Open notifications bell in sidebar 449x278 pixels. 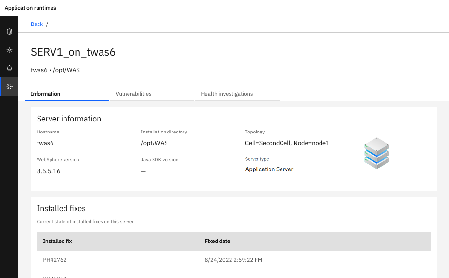click(9, 68)
